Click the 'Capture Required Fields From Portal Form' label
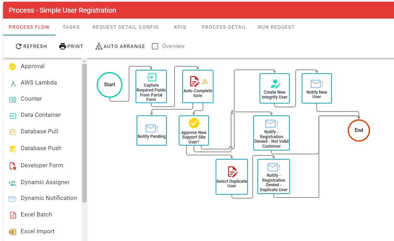 click(151, 92)
